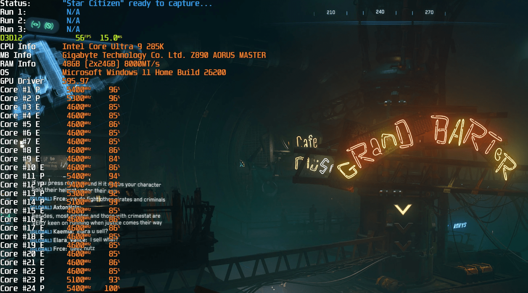Screen dimensions: 528x293
Task: Click the Core #3 E label
Action: (20, 107)
